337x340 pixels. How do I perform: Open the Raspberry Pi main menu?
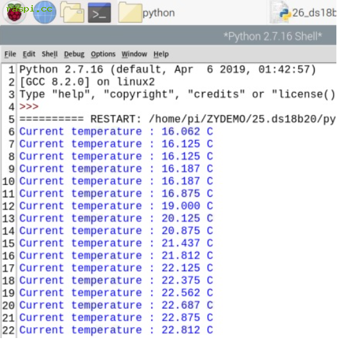coord(15,12)
